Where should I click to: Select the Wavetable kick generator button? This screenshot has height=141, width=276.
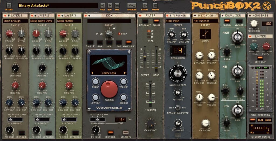[129, 42]
